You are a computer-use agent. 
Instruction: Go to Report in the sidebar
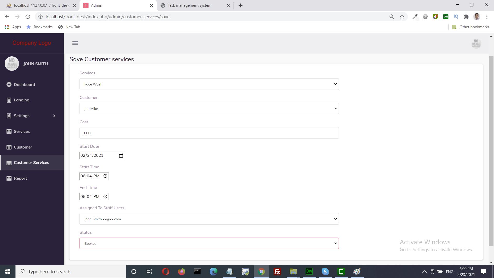pos(20,178)
